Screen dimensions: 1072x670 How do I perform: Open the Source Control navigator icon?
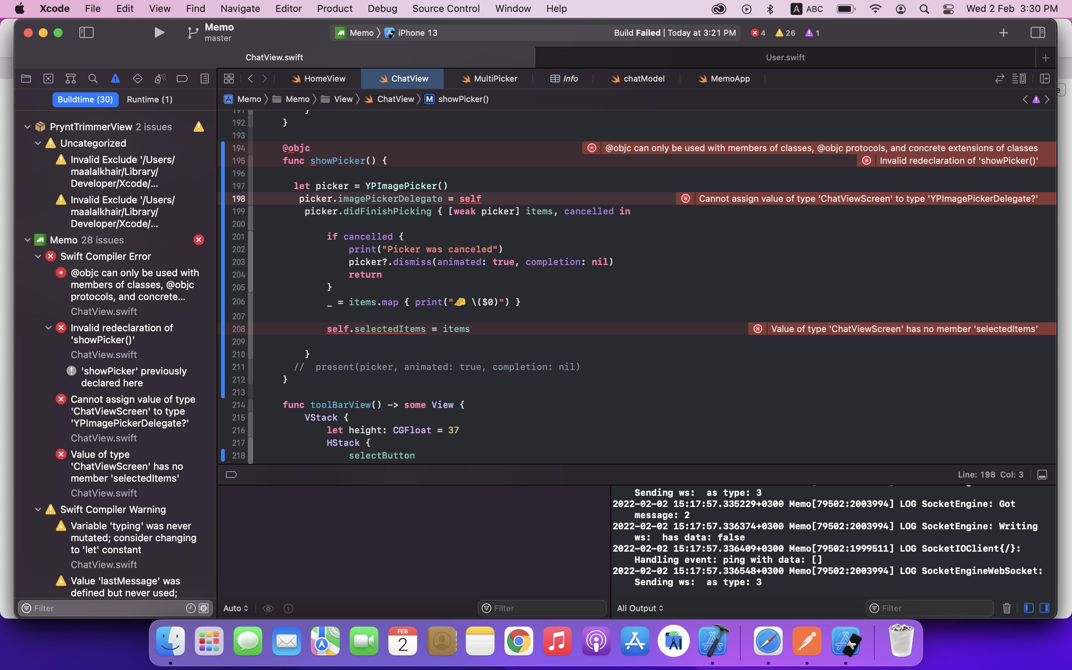point(48,79)
